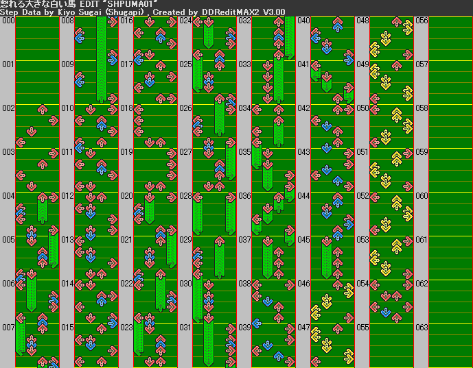Select measure label "021"
The image size is (473, 368).
[126, 240]
